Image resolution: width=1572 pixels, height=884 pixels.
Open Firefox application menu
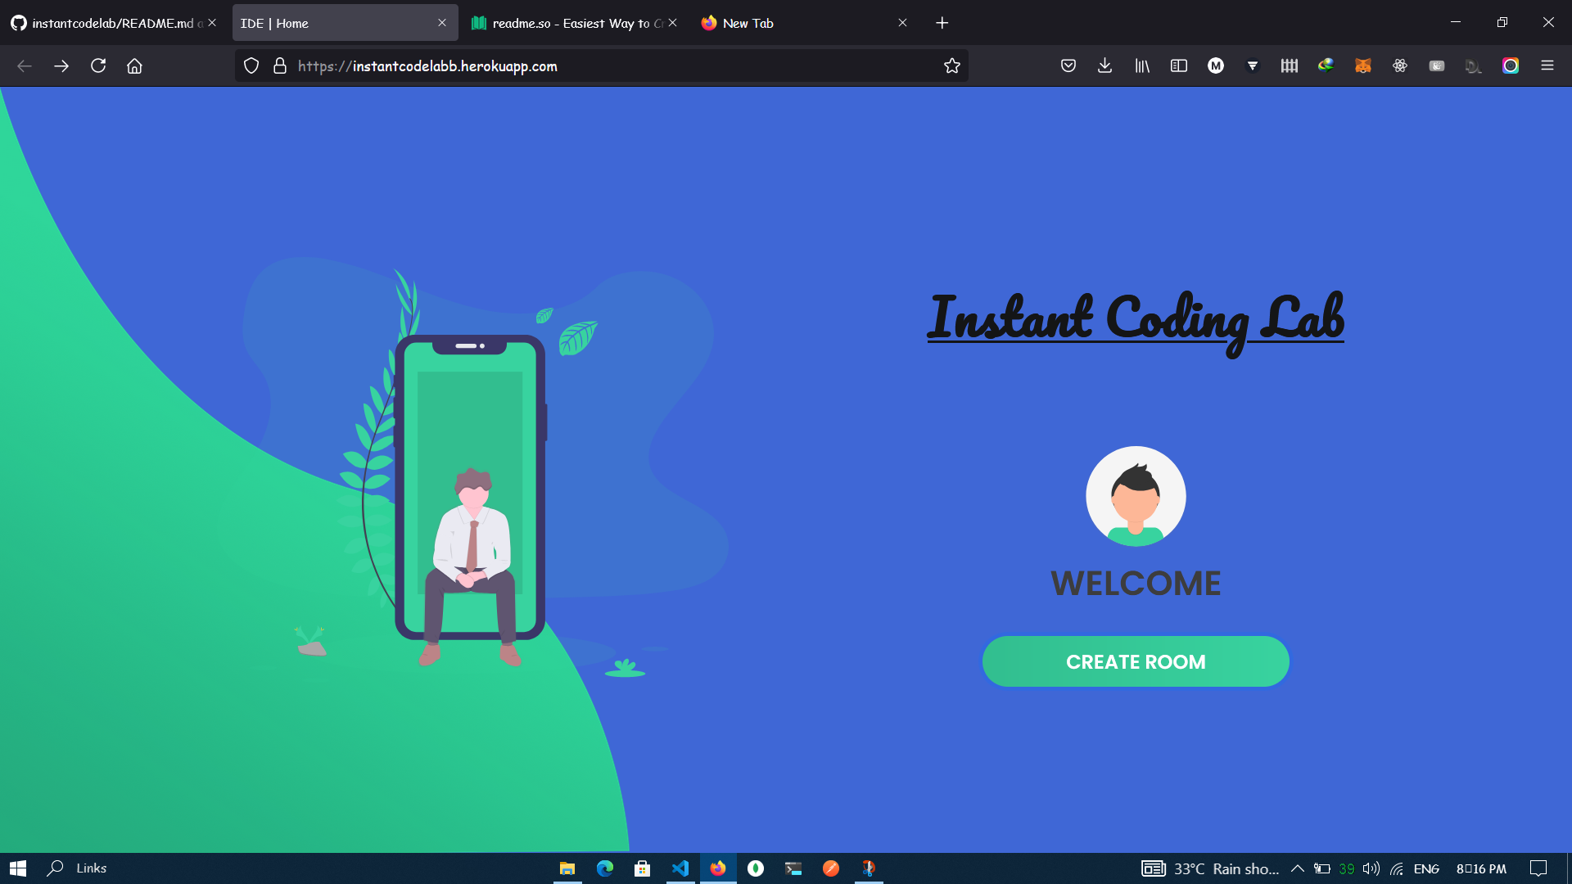coord(1547,66)
